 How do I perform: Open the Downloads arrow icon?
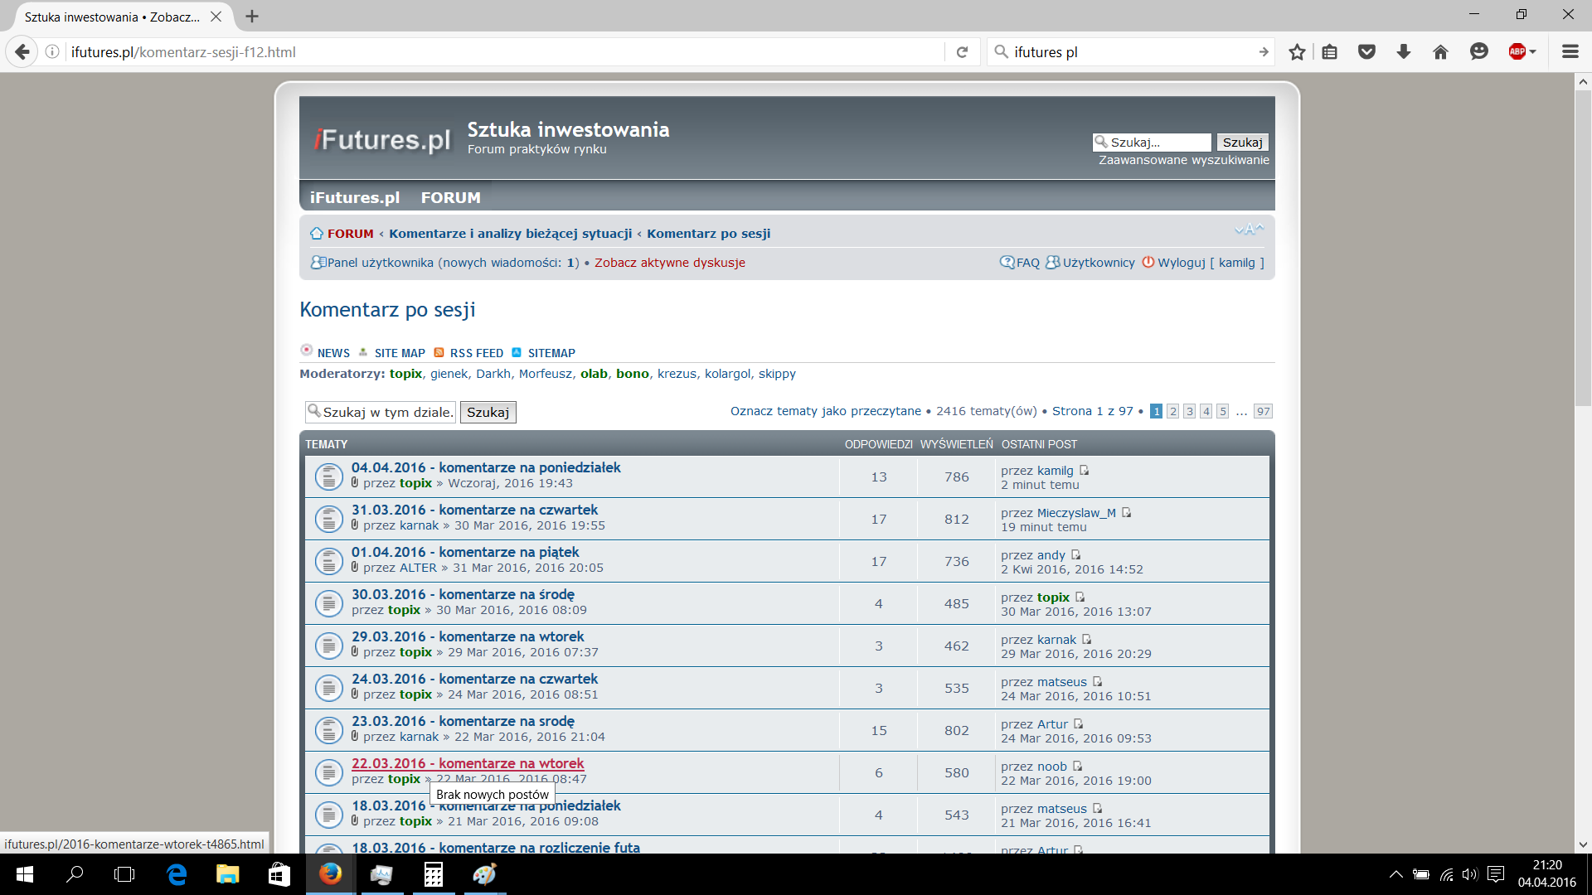1403,52
